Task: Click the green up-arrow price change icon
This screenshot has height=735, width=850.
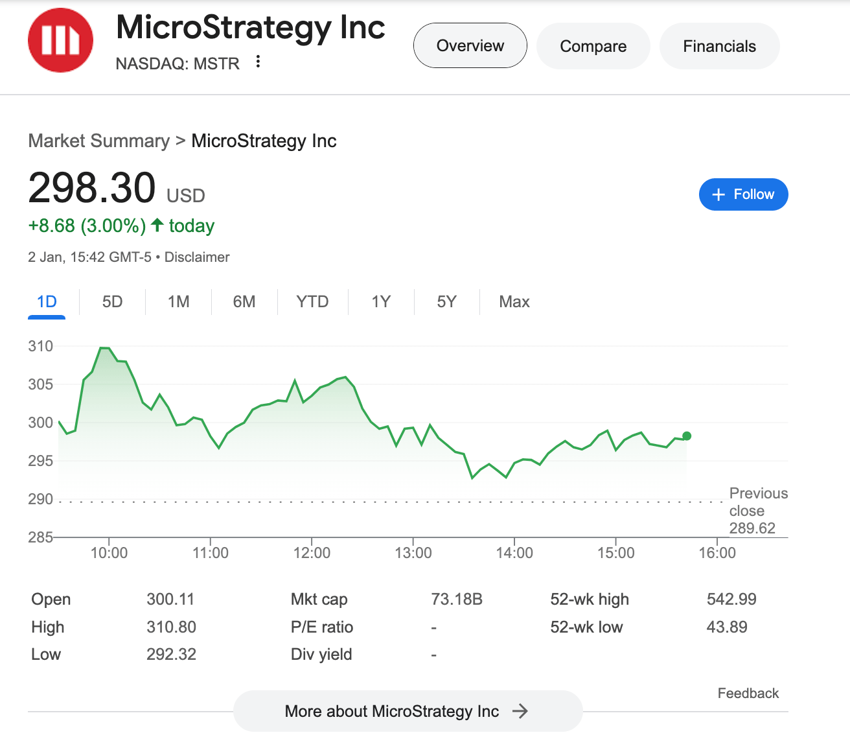Action: [157, 225]
